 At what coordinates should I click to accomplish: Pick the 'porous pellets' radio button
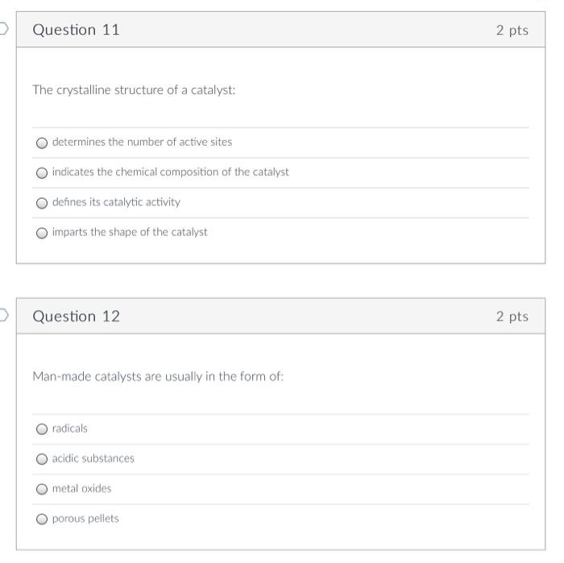point(42,519)
